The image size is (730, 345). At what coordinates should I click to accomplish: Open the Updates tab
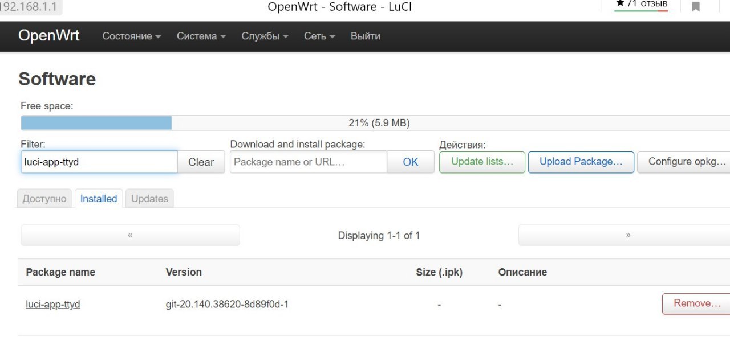149,199
